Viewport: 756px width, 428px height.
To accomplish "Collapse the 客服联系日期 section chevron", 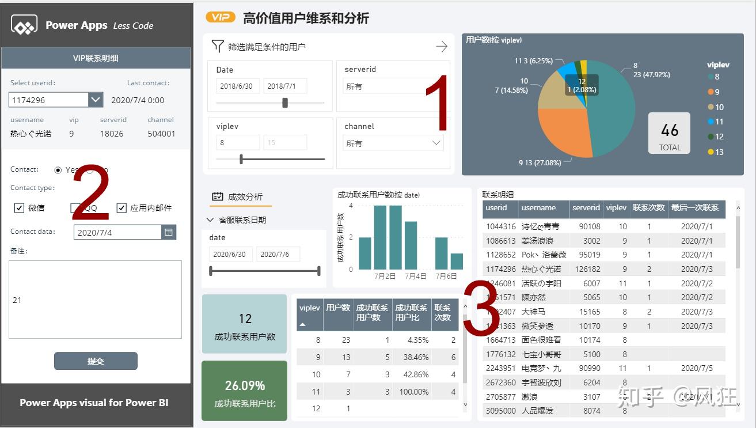I will (x=210, y=219).
